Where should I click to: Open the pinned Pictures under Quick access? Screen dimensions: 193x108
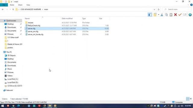(x=10, y=34)
